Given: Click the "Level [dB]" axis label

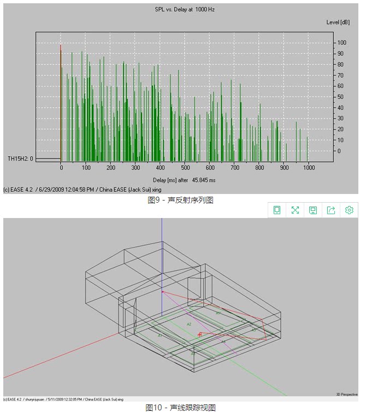Looking at the screenshot, I should [338, 22].
